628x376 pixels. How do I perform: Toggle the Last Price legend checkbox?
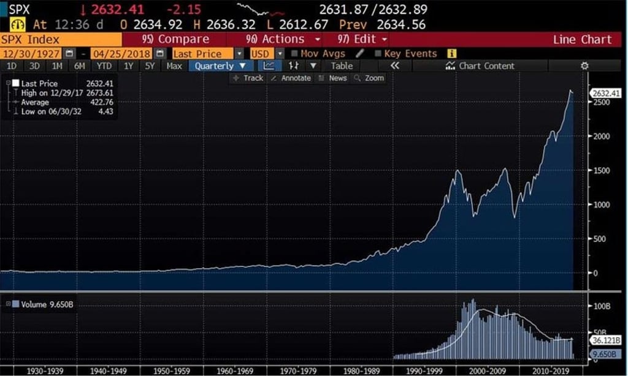[17, 83]
